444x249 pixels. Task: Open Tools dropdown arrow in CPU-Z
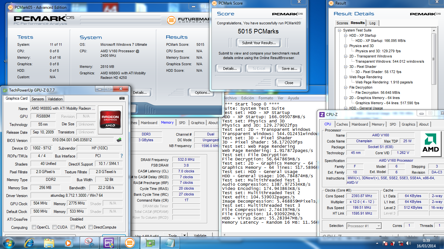185,235
